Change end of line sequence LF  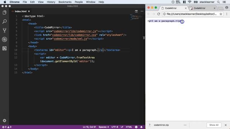[122, 127]
